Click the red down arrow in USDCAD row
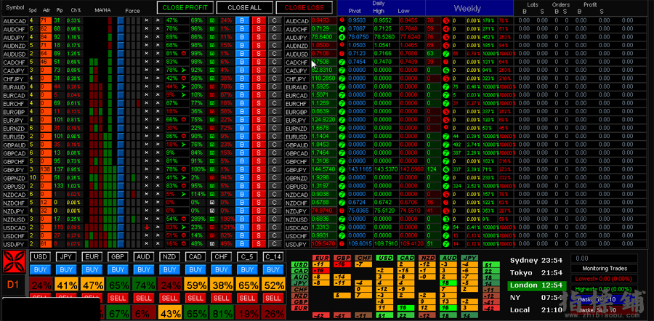654x321 pixels. (146, 227)
